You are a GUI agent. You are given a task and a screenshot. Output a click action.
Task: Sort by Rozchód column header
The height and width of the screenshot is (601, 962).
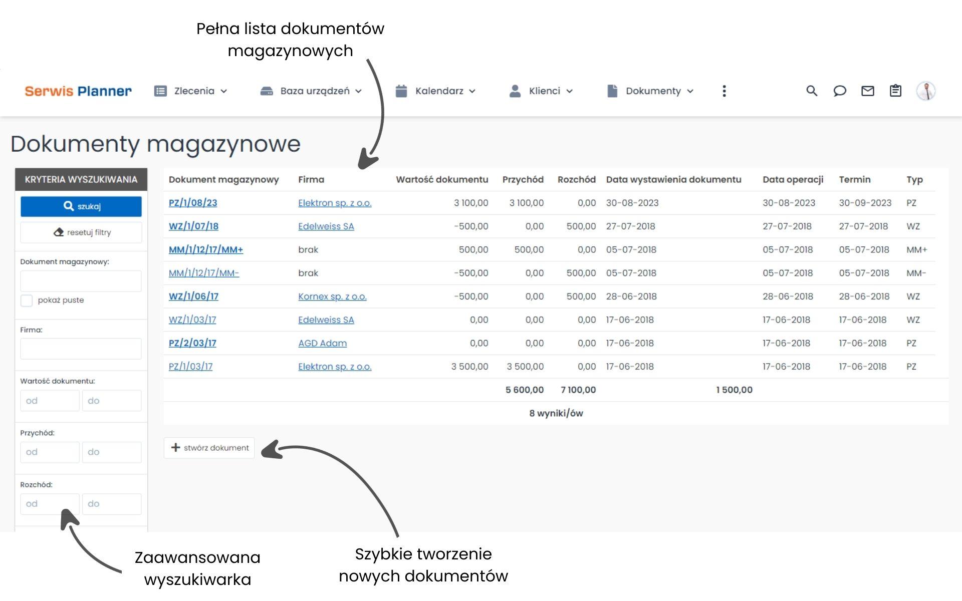click(x=577, y=179)
